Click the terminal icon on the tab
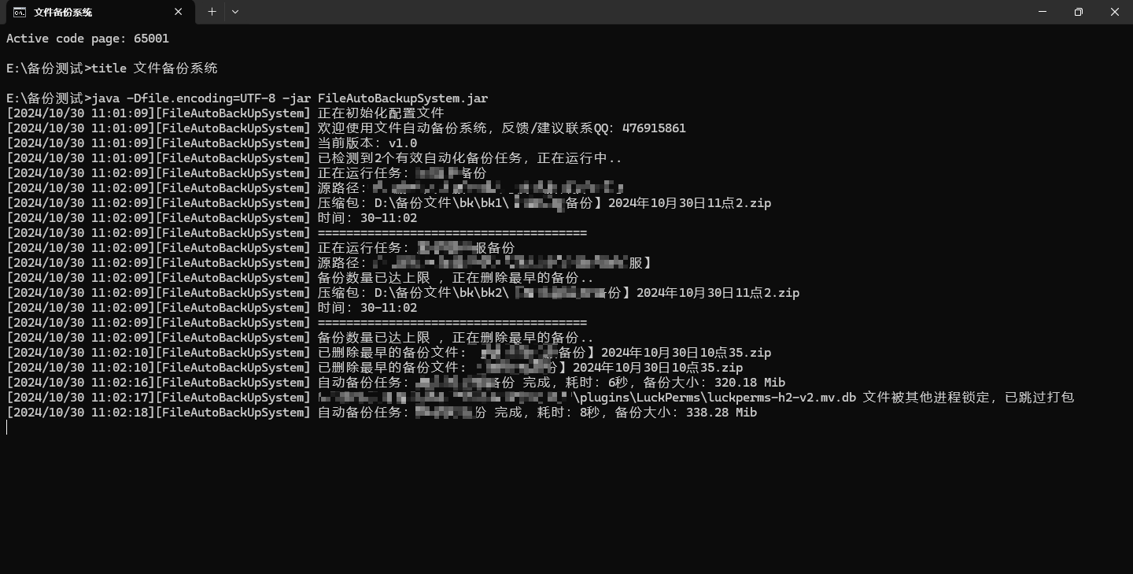Image resolution: width=1133 pixels, height=574 pixels. coord(20,12)
